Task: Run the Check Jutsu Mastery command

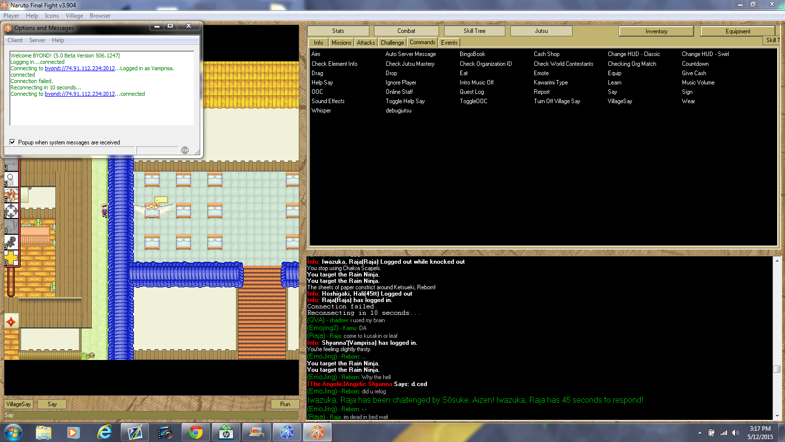Action: (x=410, y=64)
